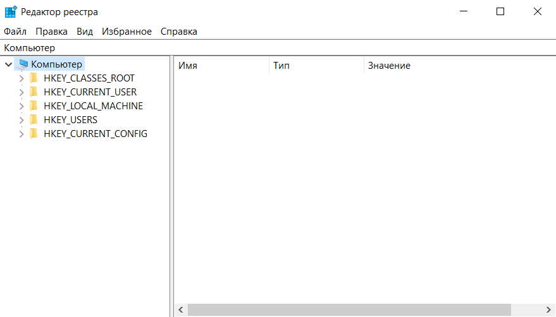Viewport: 556px width, 317px height.
Task: Click the HKEY_USERS folder icon
Action: tap(34, 120)
